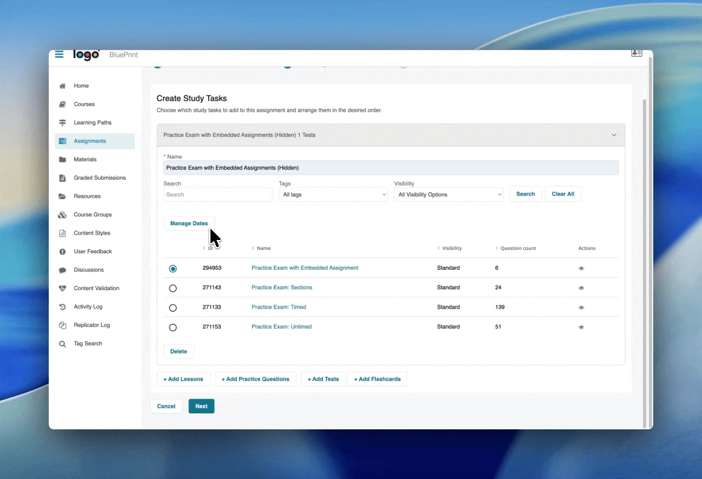Select radio for Practice Exam: Timed
This screenshot has width=702, height=479.
pyautogui.click(x=173, y=308)
